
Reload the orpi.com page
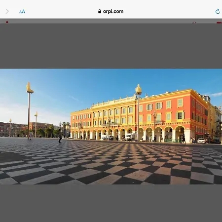point(218,11)
